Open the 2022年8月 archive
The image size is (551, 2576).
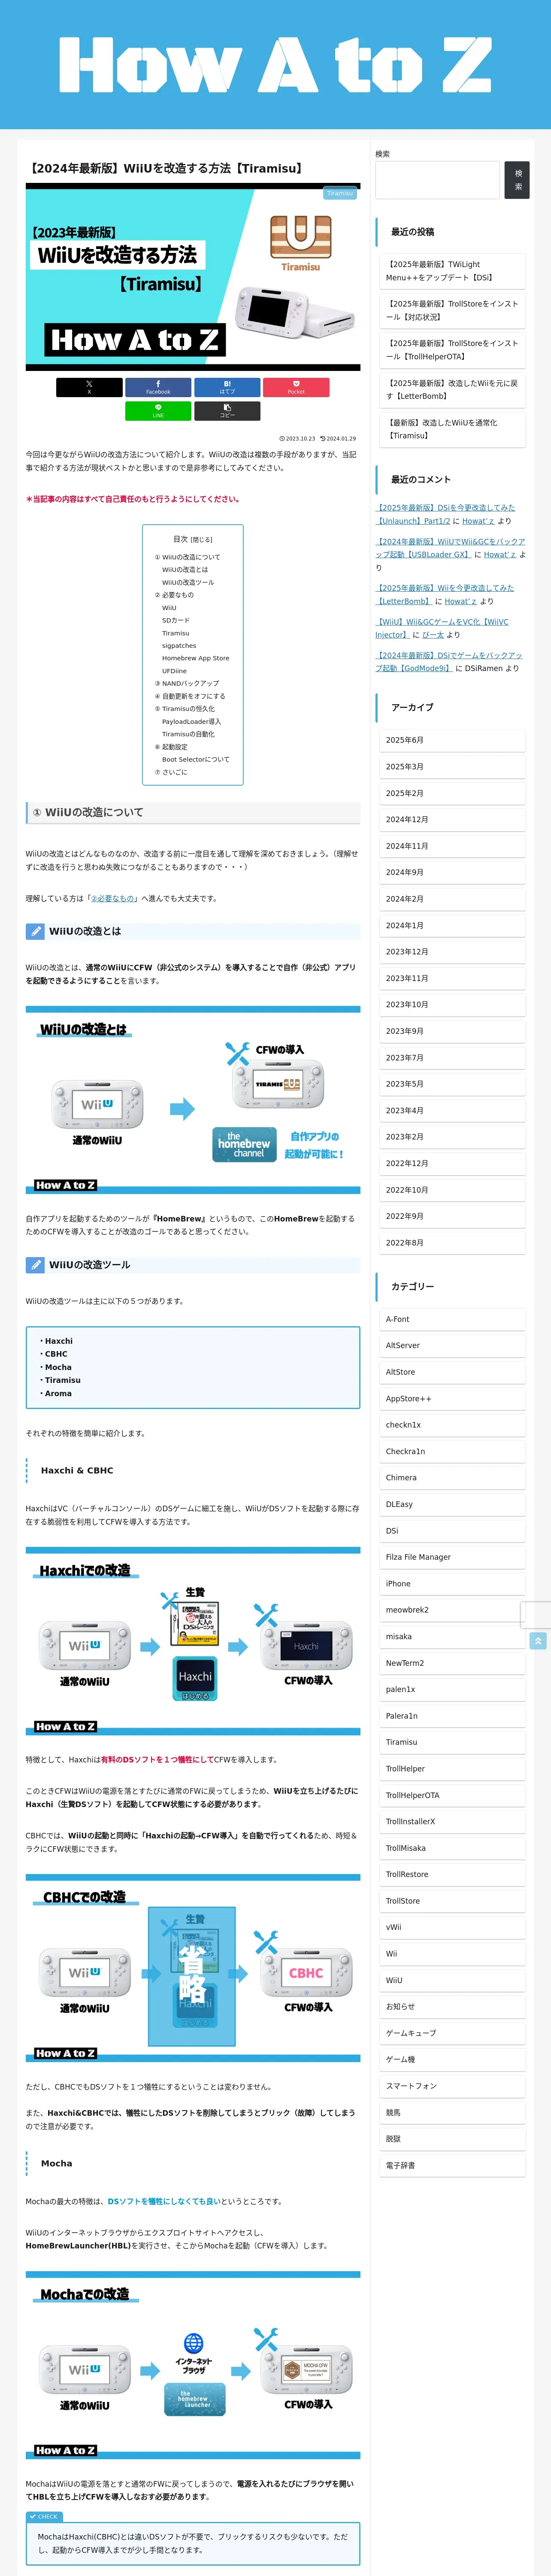(x=452, y=1242)
